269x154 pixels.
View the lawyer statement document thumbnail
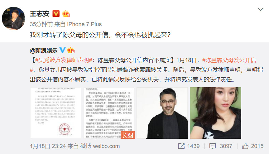(55, 113)
